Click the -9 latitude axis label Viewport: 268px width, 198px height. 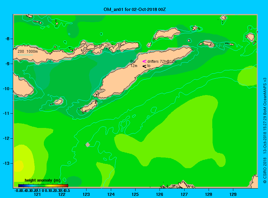click(x=7, y=64)
